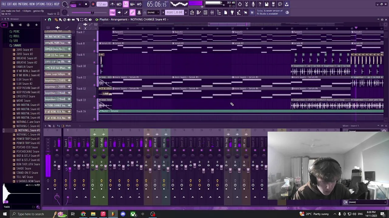389x218 pixels.
Task: Adjust the main volume knob
Action: pyautogui.click(x=65, y=4)
